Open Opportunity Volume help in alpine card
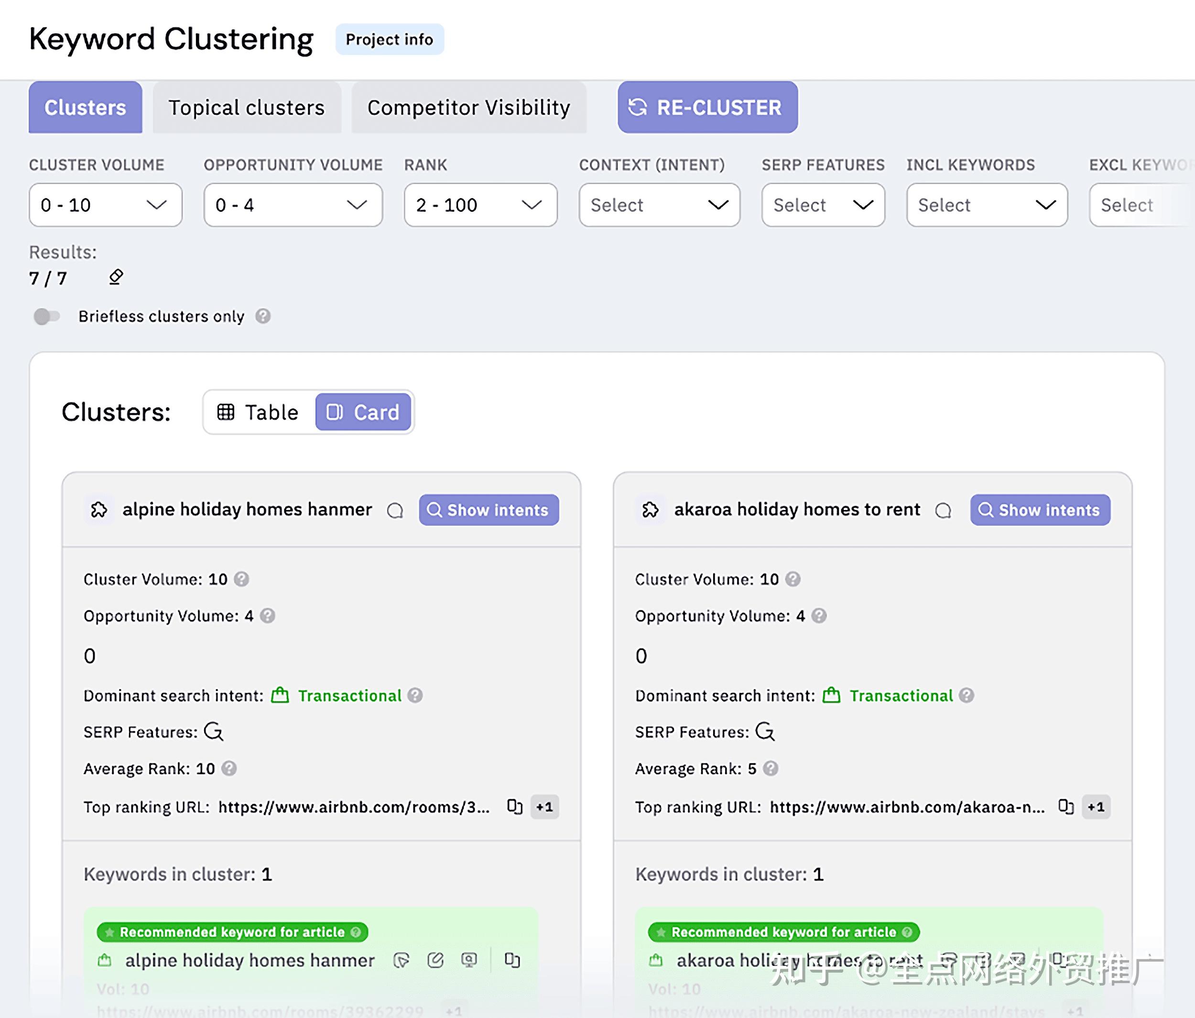 268,616
